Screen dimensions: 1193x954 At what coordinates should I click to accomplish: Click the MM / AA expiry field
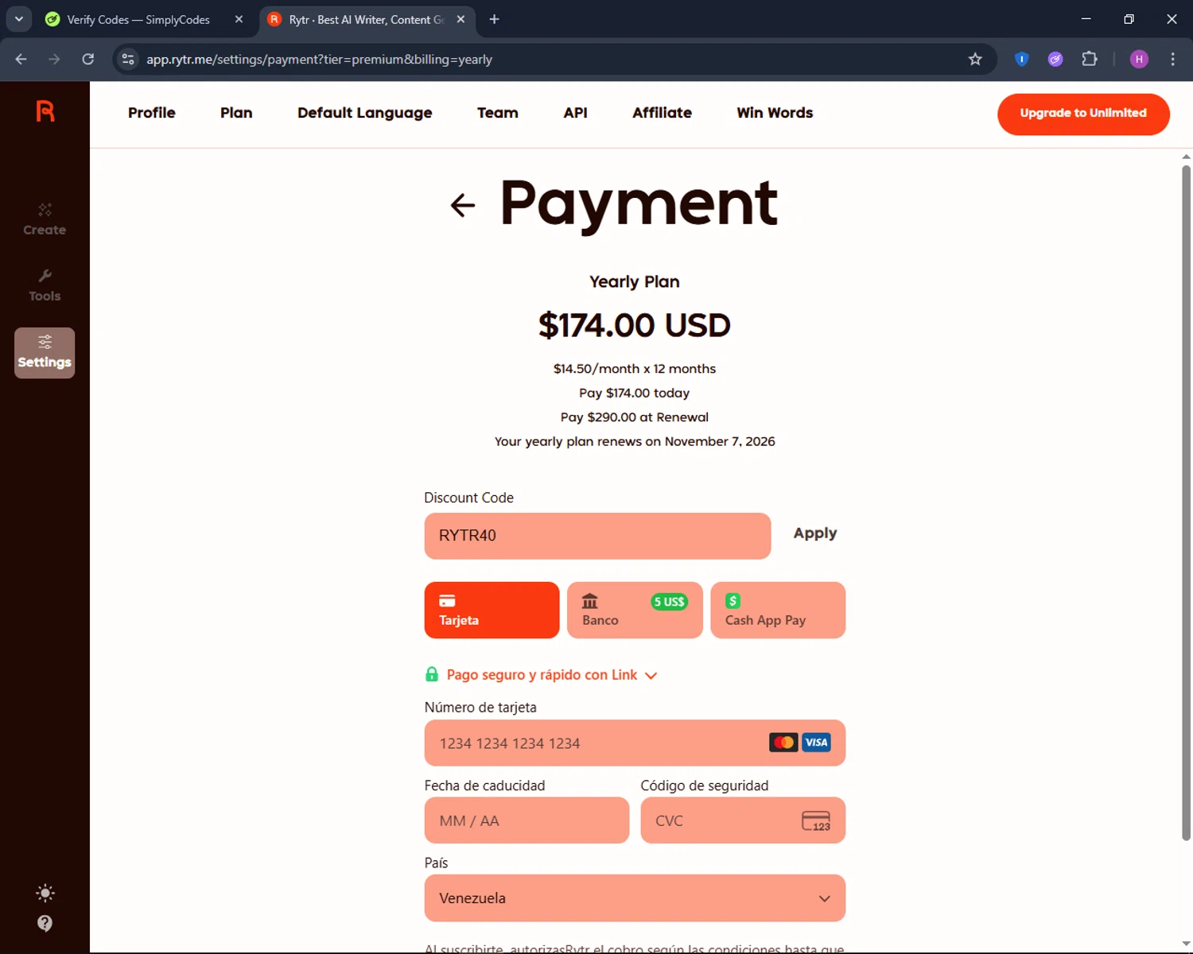tap(527, 820)
